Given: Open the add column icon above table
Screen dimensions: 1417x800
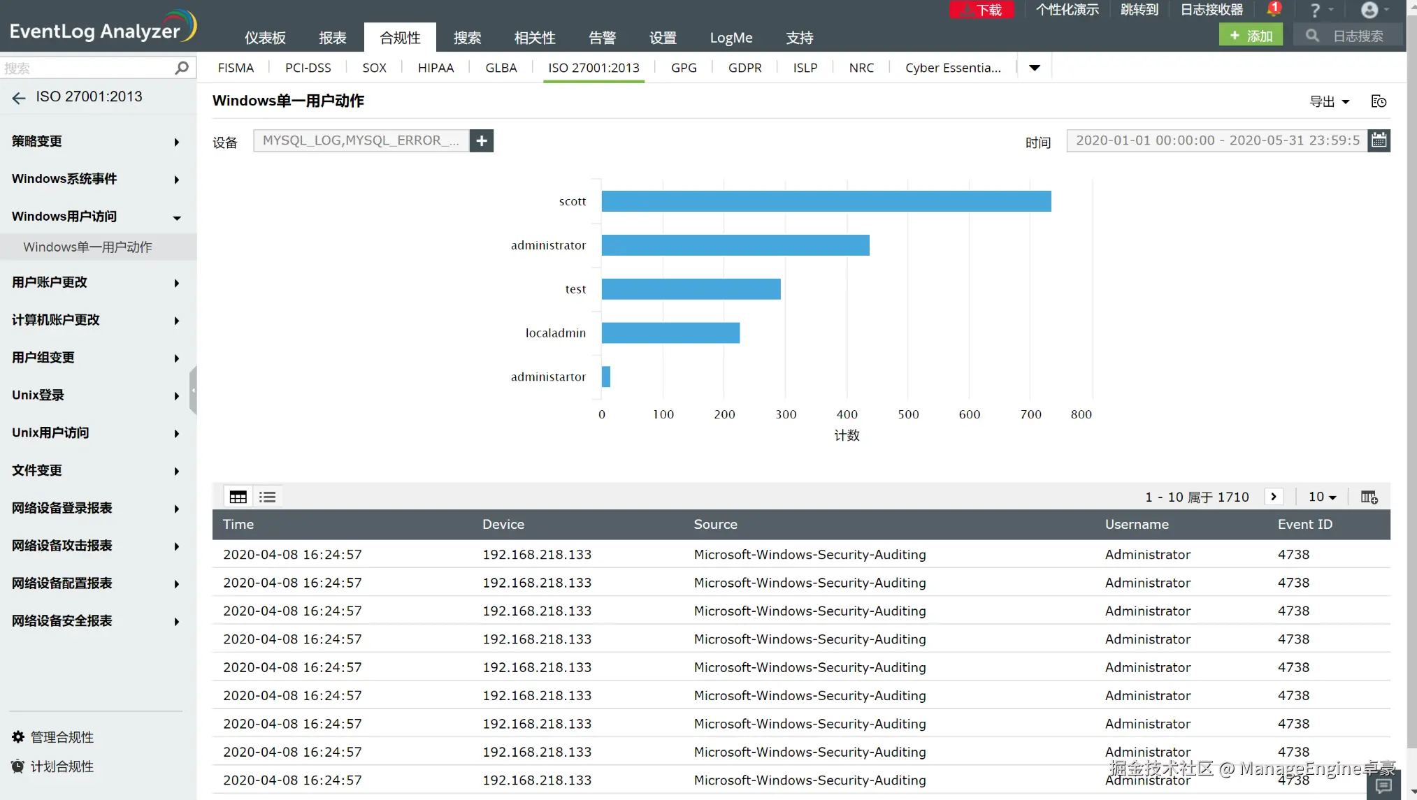Looking at the screenshot, I should pos(1369,497).
